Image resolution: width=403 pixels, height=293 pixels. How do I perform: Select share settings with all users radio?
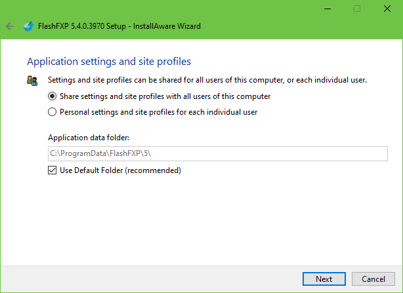[x=53, y=96]
